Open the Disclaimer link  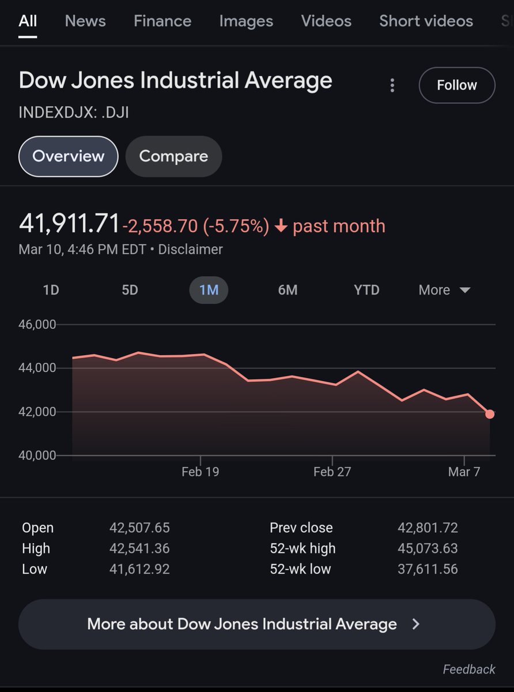point(190,250)
